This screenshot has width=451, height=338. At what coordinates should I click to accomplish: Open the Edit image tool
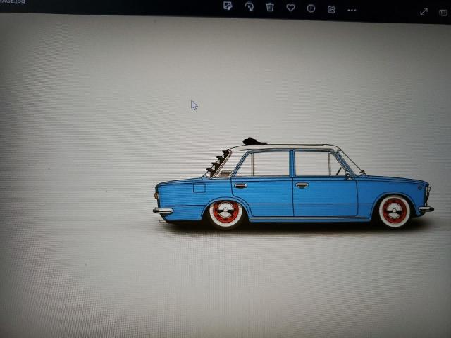click(228, 6)
